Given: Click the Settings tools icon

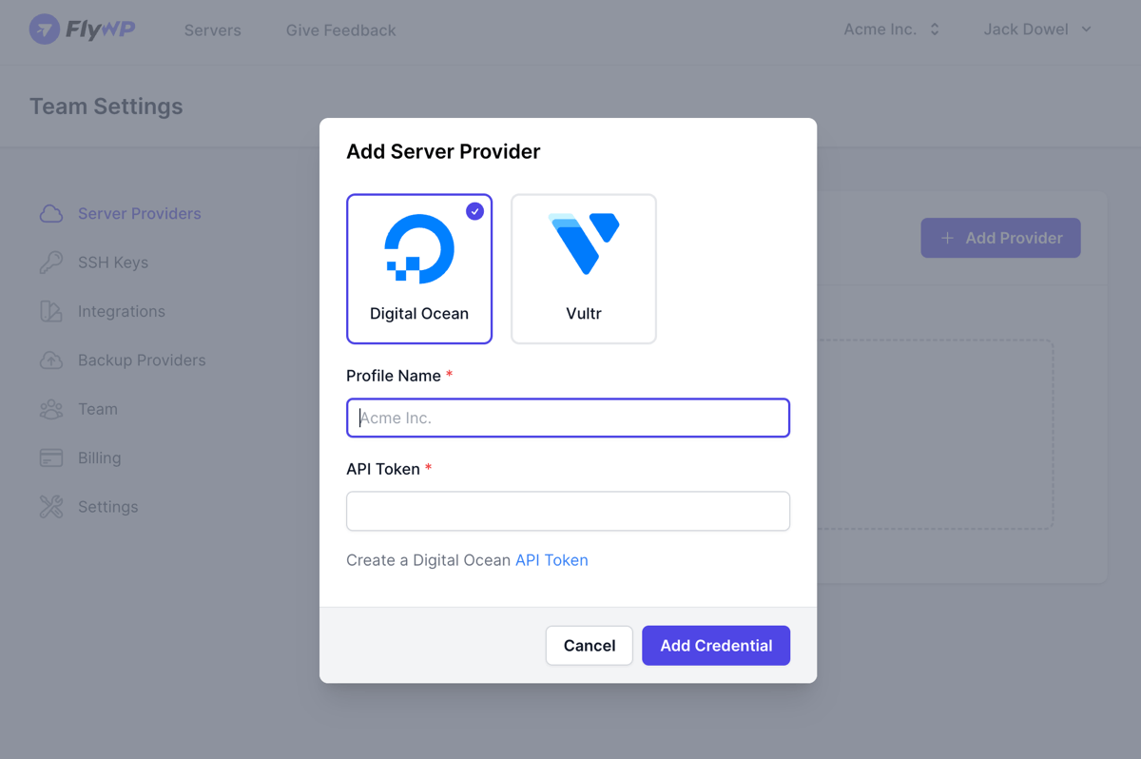Looking at the screenshot, I should [x=51, y=507].
